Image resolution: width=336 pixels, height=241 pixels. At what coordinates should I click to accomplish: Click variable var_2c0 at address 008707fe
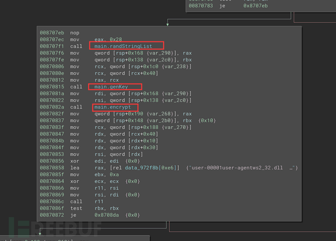160,60
